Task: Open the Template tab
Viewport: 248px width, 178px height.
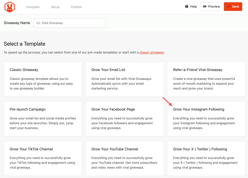Action: [x=32, y=7]
